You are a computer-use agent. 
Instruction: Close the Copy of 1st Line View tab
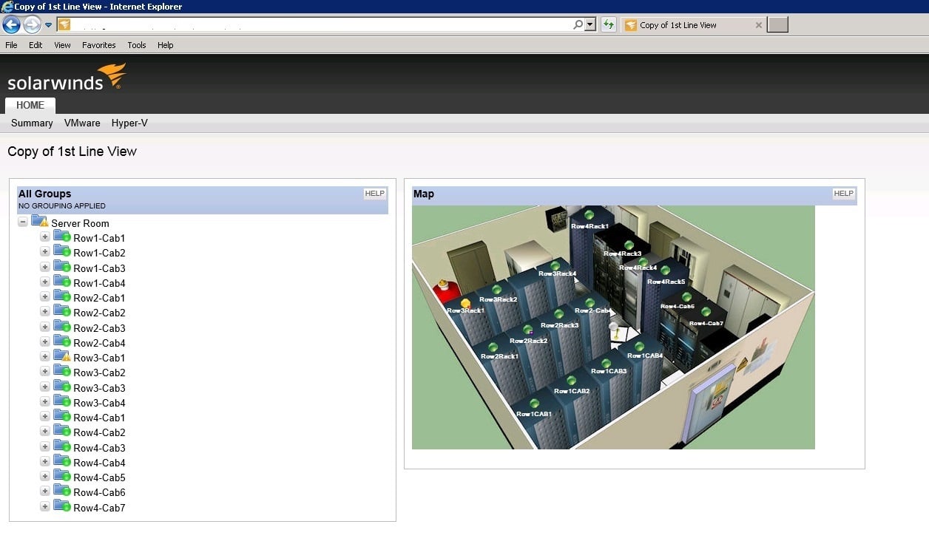[x=758, y=25]
